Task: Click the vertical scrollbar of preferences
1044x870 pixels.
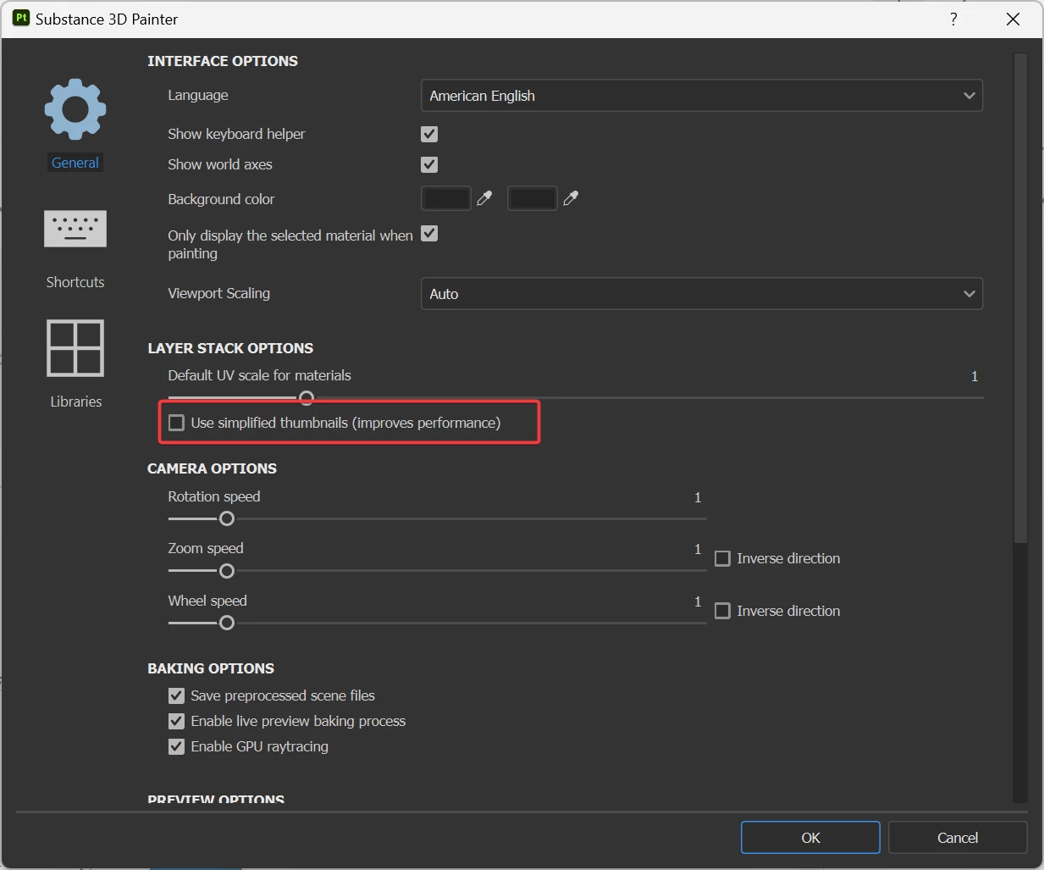Action: (x=1020, y=298)
